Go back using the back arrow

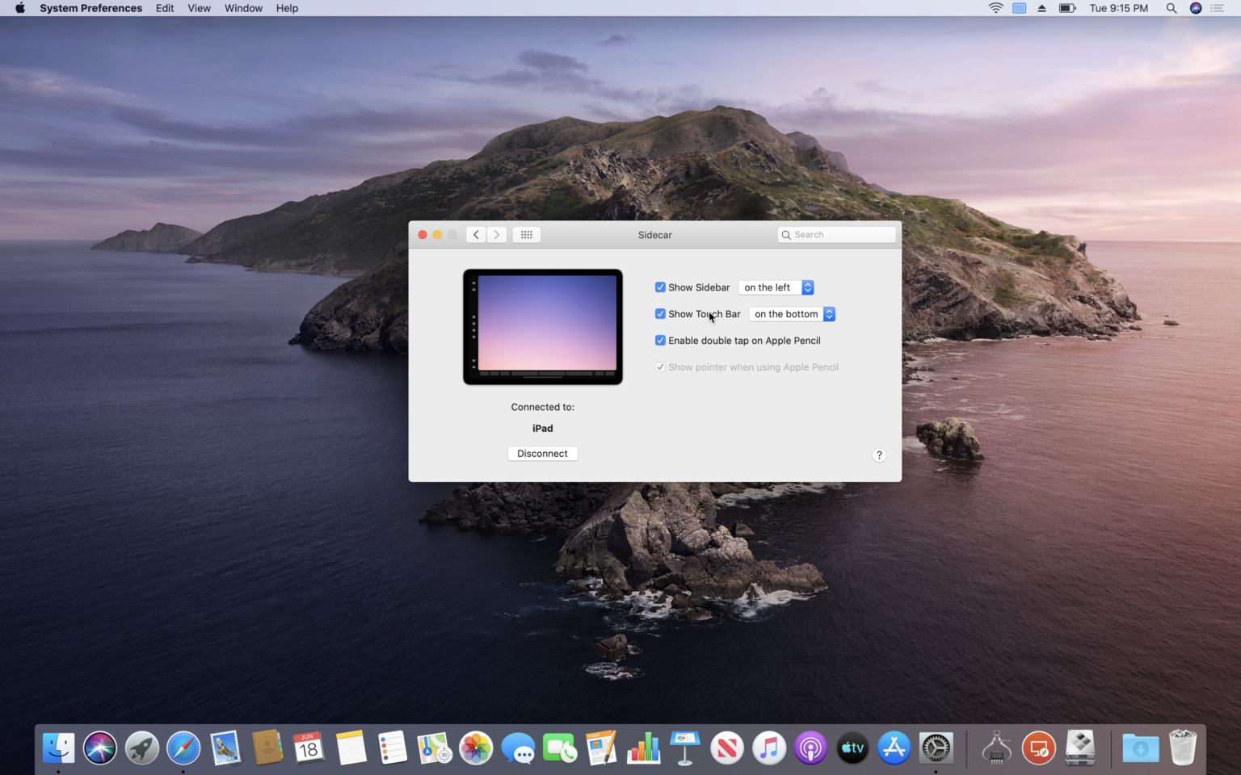[476, 234]
